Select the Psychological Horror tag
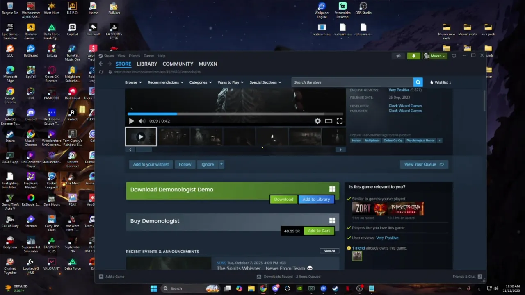The image size is (525, 295). click(420, 141)
